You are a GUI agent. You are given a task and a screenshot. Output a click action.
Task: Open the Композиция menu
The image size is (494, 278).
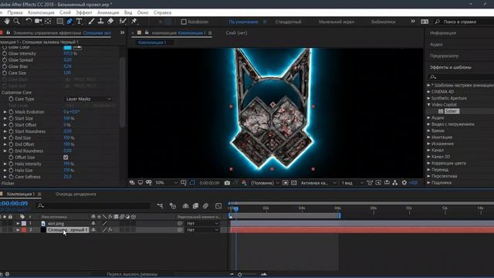point(41,12)
